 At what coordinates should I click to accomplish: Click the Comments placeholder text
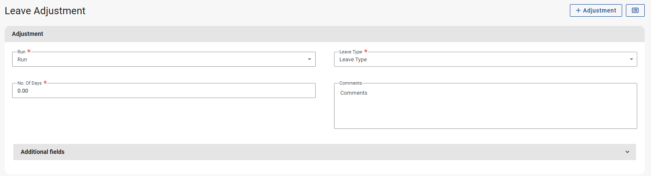click(x=354, y=93)
